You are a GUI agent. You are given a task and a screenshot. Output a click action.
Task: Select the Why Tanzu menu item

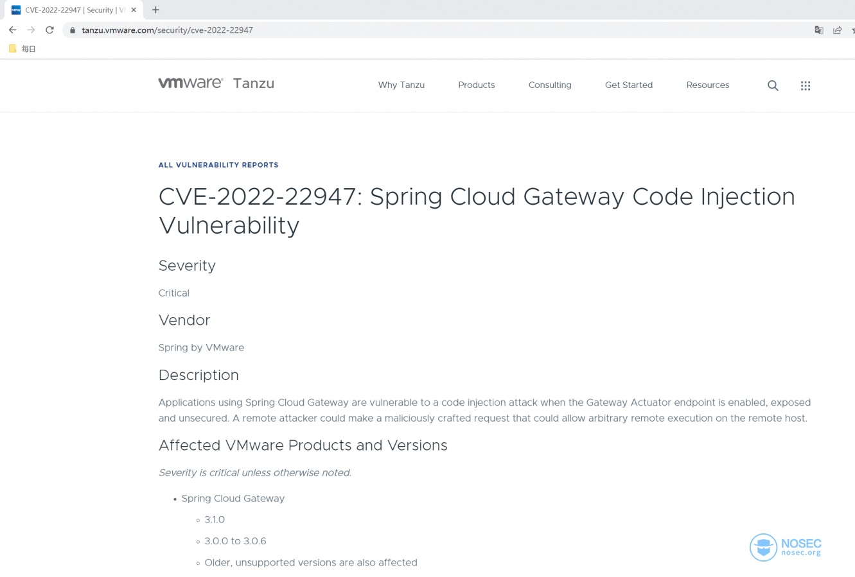pos(401,85)
